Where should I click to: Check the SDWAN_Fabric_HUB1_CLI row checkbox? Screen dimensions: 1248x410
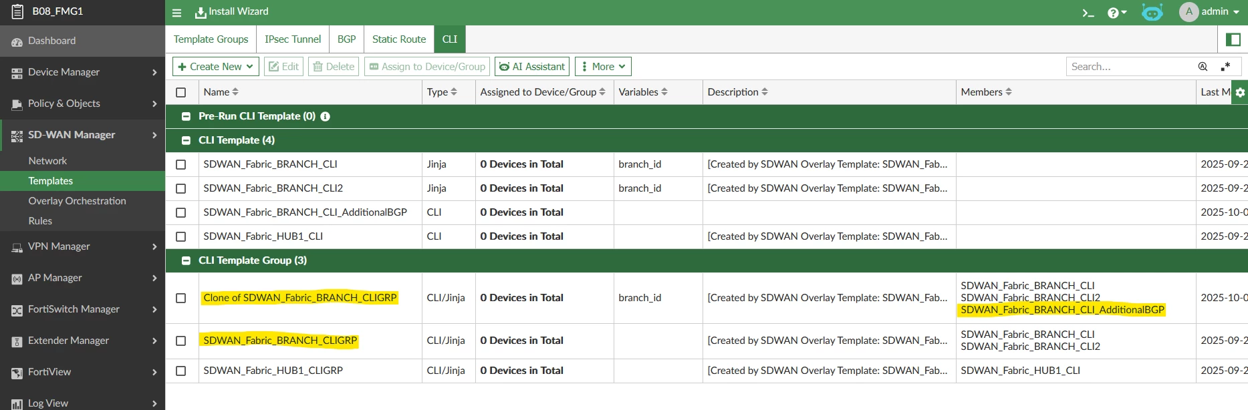(x=180, y=236)
